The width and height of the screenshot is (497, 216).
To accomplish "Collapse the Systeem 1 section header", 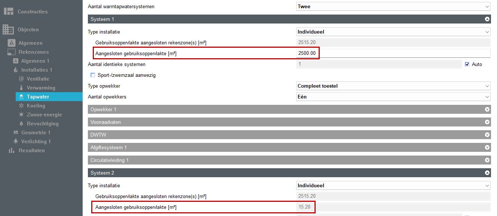I will coord(487,19).
